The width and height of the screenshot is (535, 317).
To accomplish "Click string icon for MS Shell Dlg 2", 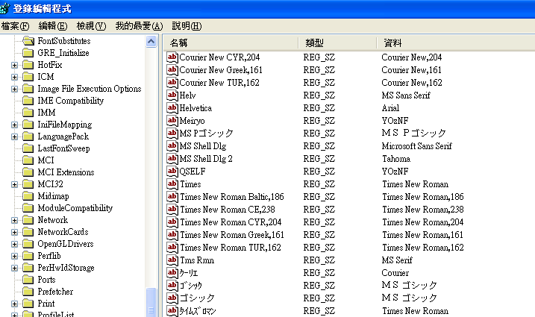I will [172, 159].
